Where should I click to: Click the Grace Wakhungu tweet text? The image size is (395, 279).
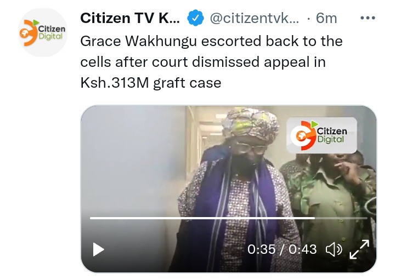point(211,62)
